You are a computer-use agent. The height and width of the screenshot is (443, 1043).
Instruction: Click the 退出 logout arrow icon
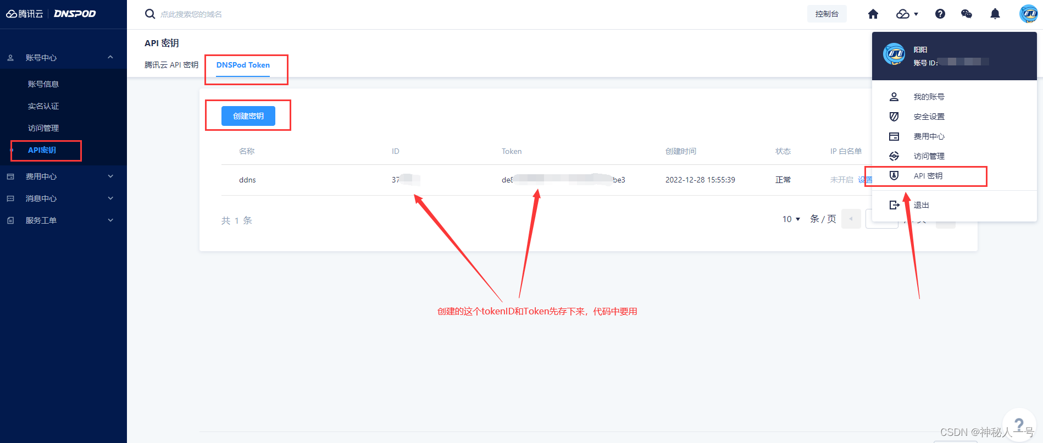point(894,205)
